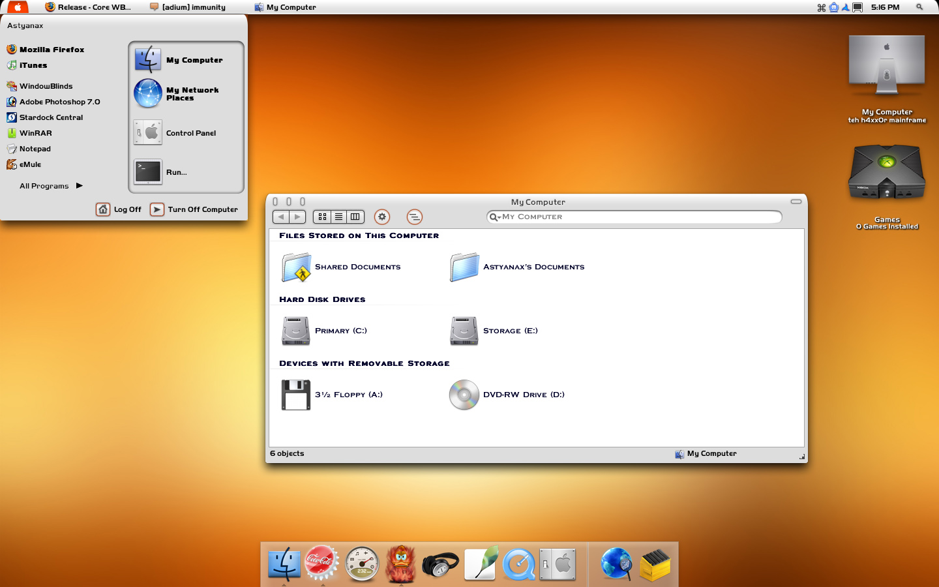
Task: Open the DVD-RW Drive (D:)
Action: [464, 395]
